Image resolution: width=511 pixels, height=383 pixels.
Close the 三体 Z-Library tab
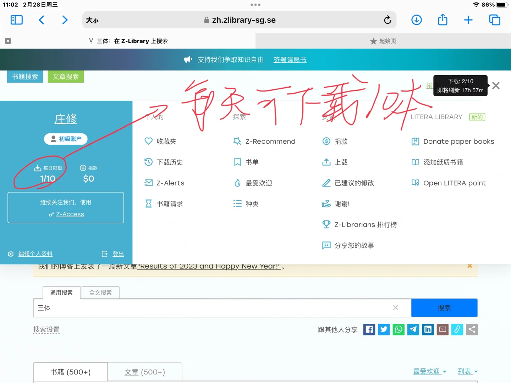pyautogui.click(x=8, y=41)
